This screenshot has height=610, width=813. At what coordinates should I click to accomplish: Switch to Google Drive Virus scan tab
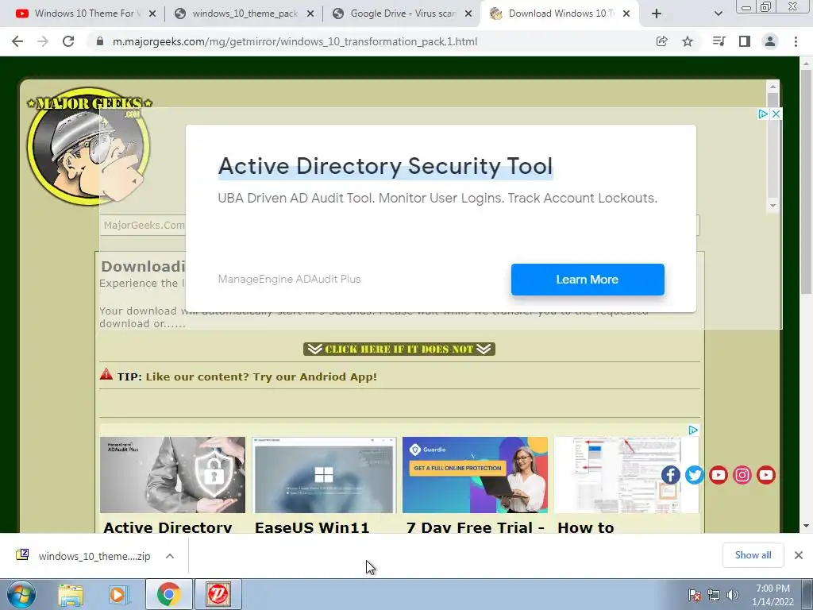(402, 14)
